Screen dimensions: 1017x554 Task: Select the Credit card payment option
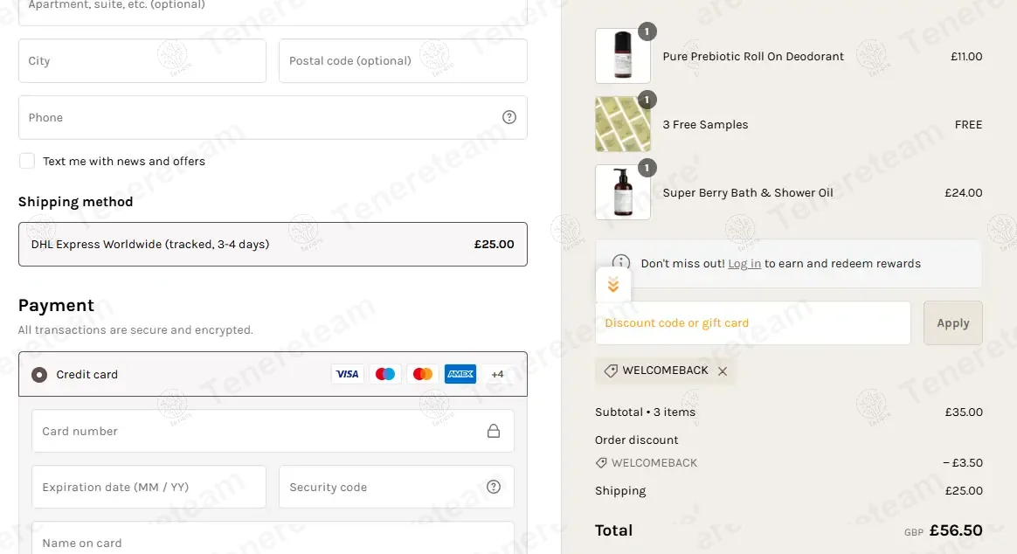click(x=39, y=374)
